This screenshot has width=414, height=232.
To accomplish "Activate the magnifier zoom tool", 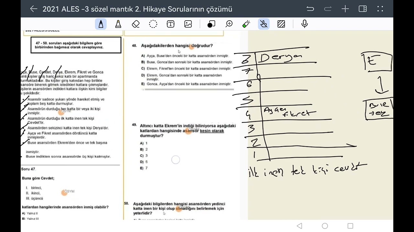I will [229, 24].
